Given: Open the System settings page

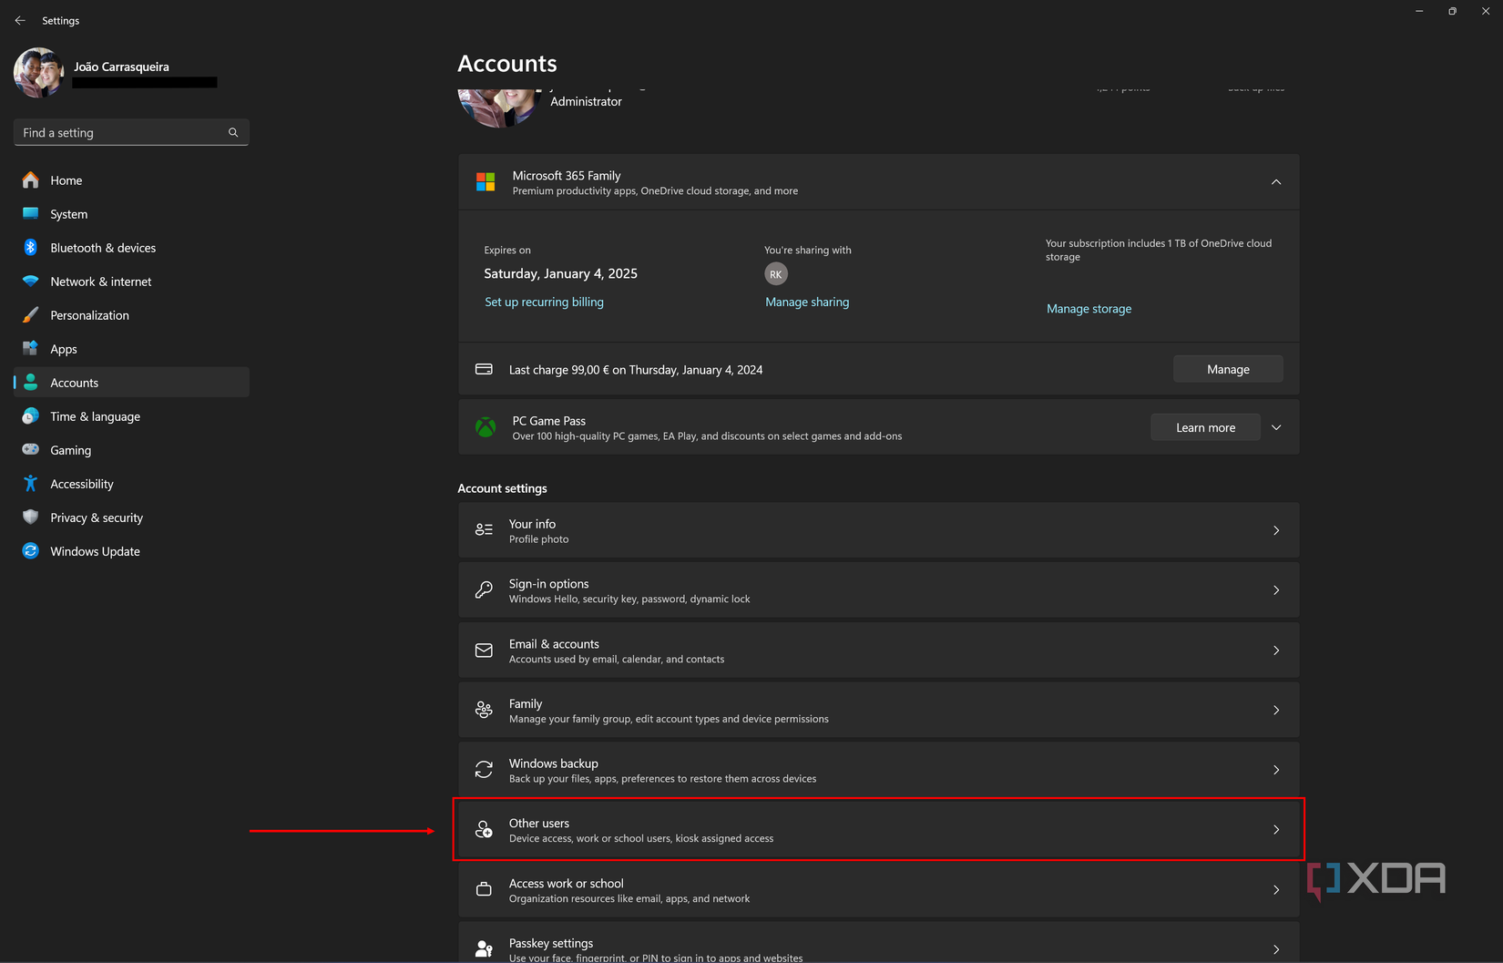Looking at the screenshot, I should click(x=69, y=214).
